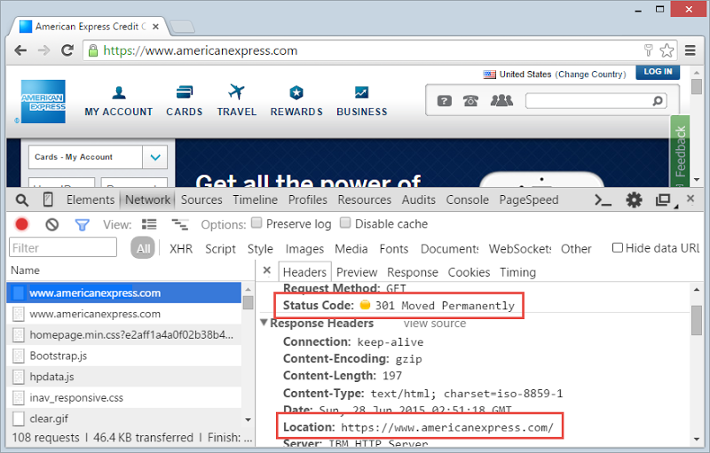The width and height of the screenshot is (710, 453).
Task: Close the request details pane
Action: [x=267, y=270]
